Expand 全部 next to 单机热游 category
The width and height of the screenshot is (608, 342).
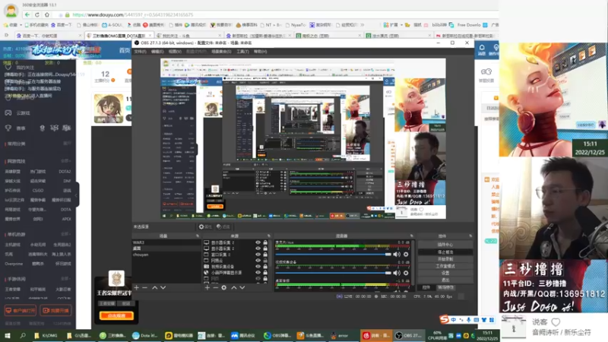coord(65,234)
